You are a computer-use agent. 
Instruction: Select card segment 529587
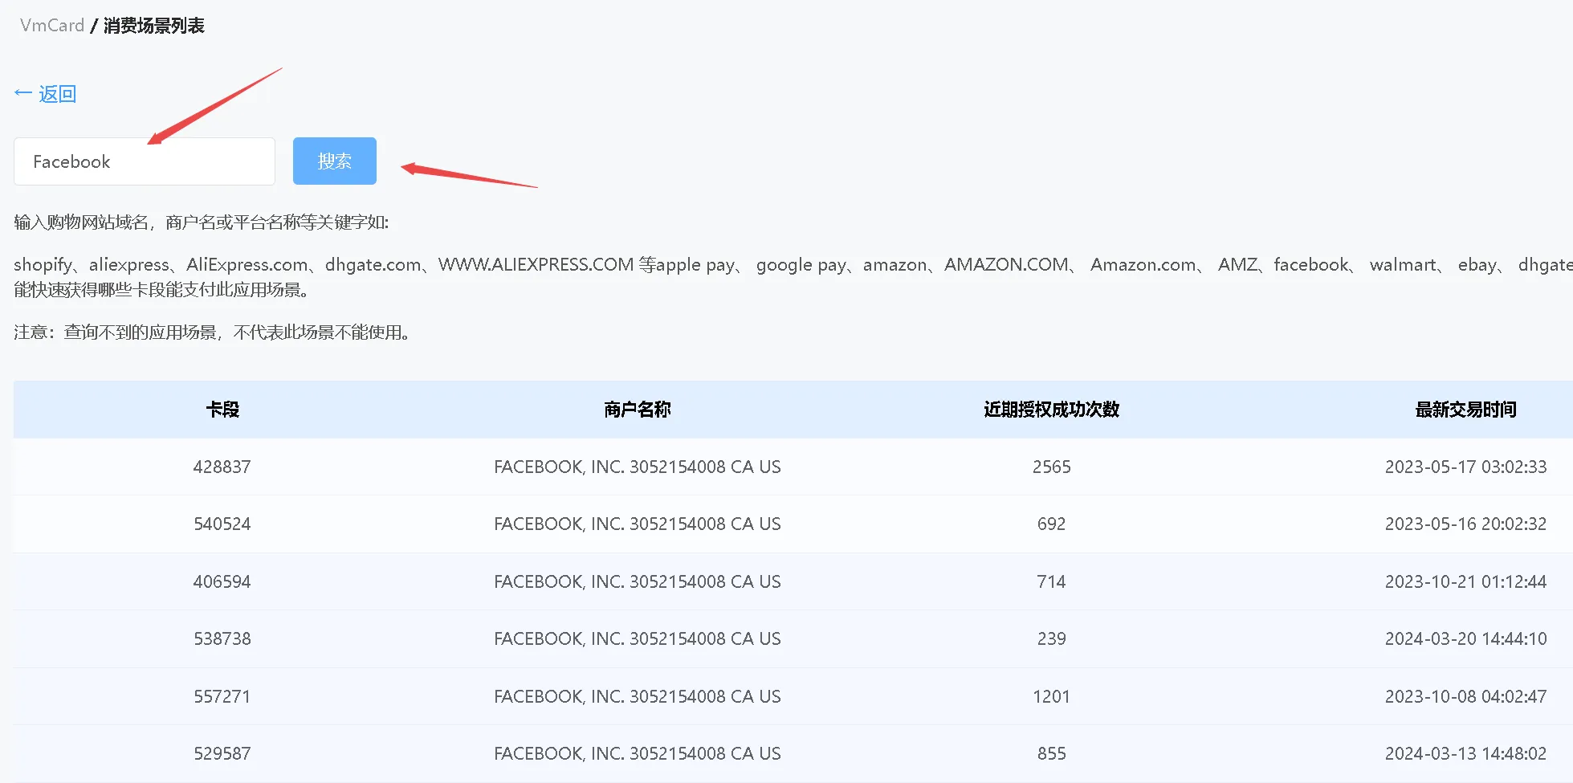click(x=222, y=754)
